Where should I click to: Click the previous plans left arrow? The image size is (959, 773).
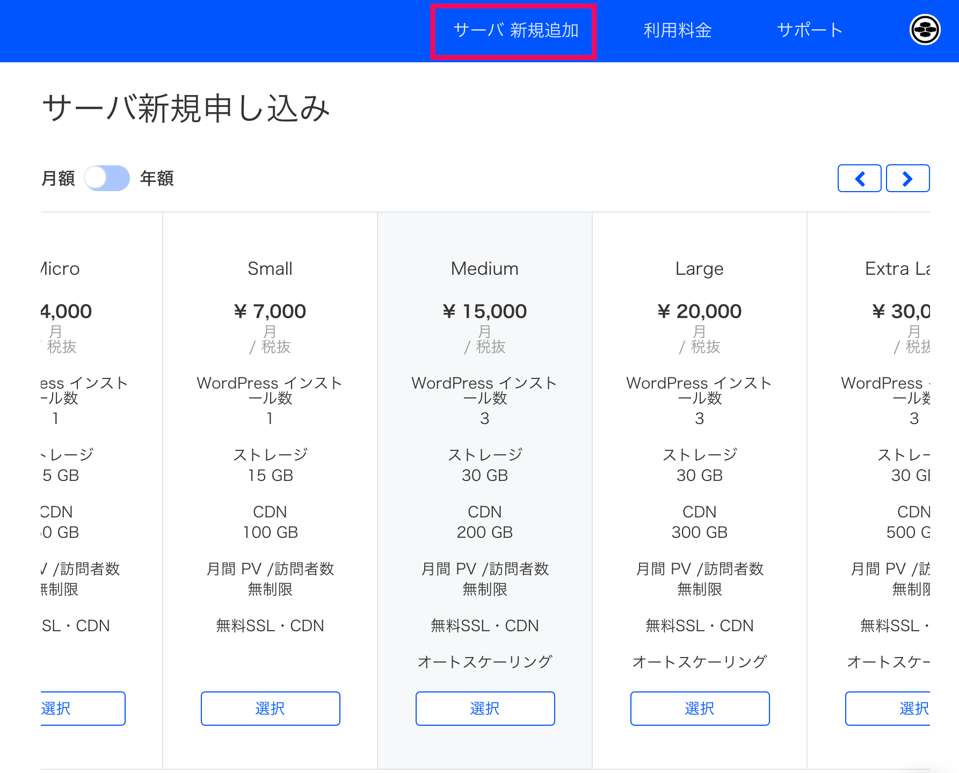(x=859, y=178)
